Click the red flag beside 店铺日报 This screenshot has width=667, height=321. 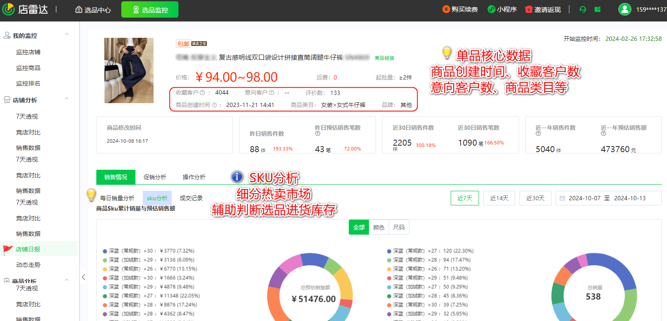point(8,249)
